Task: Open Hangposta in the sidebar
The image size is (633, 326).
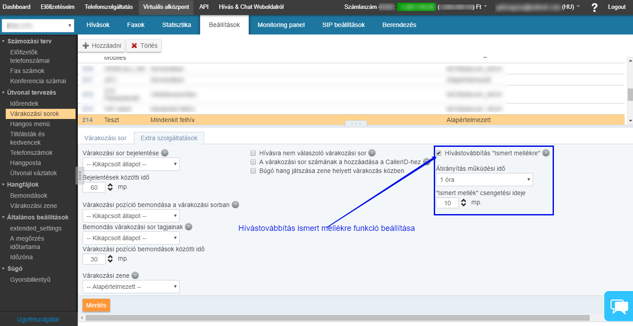Action: pyautogui.click(x=25, y=163)
